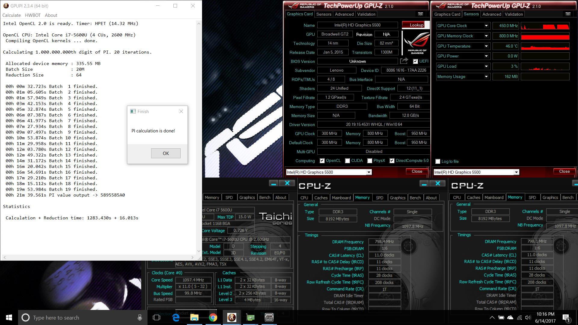Minimize the middle CPU-Z Memory window
Viewport: 578px width, 325px height.
point(424,184)
